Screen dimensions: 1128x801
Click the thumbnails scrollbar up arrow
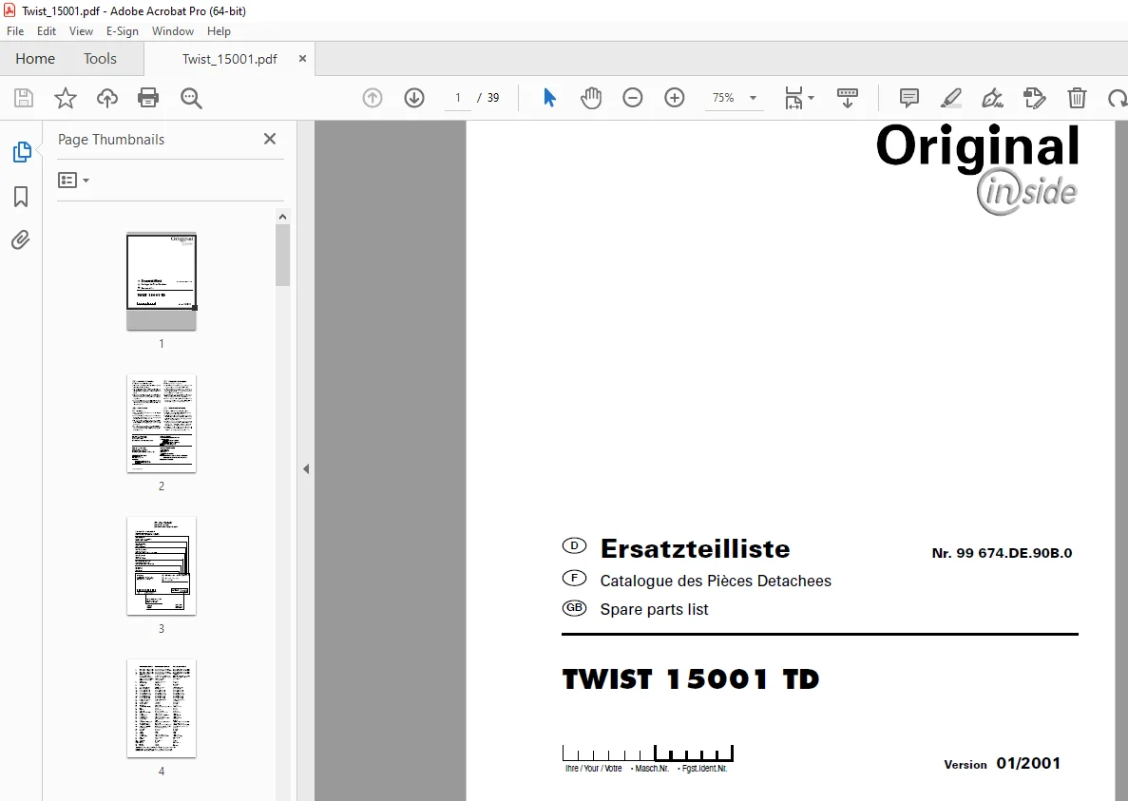point(283,217)
